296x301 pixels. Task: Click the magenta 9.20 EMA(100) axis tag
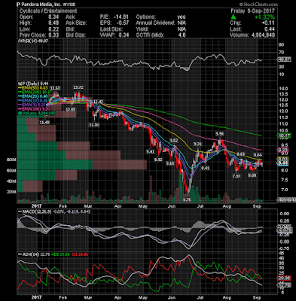click(282, 150)
